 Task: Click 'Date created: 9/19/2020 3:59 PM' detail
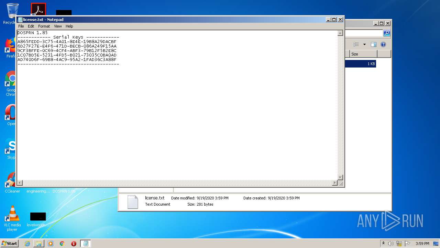pyautogui.click(x=272, y=198)
